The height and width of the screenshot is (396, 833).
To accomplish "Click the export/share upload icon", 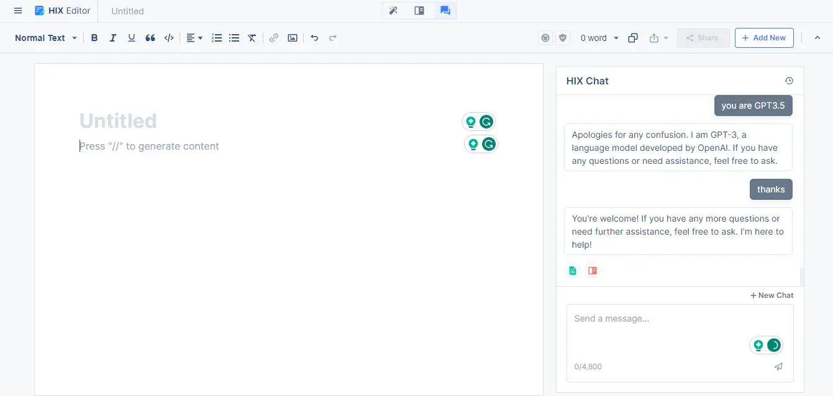I will pos(654,38).
